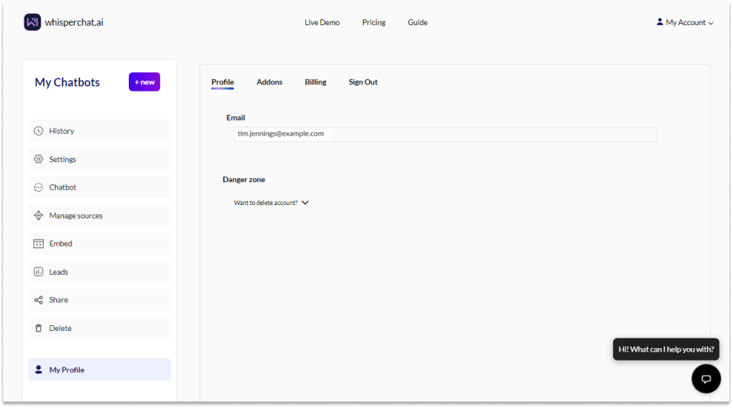
Task: Switch to the Profile tab
Action: pyautogui.click(x=222, y=82)
